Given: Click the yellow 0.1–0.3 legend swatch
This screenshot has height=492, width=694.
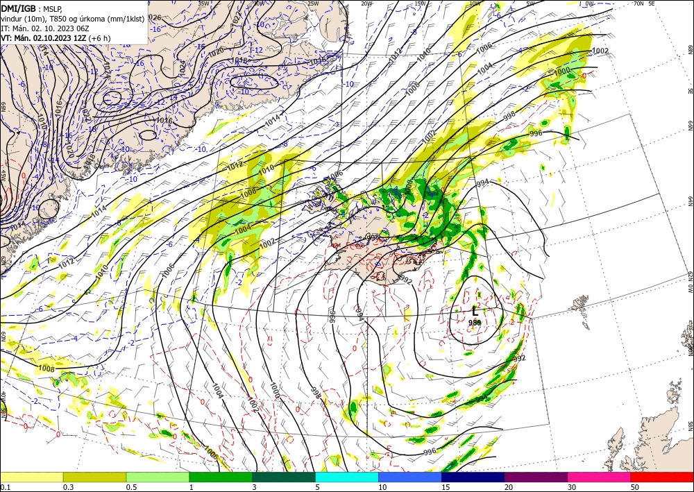Looking at the screenshot, I should (31, 477).
